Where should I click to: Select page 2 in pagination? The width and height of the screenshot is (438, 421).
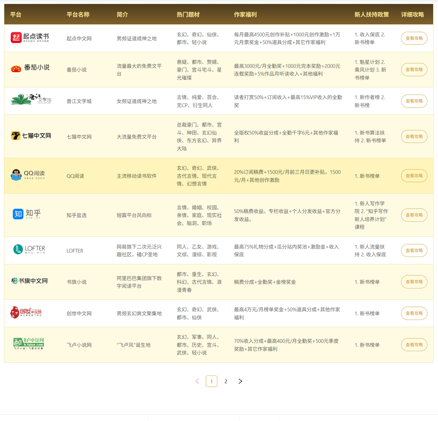click(226, 381)
